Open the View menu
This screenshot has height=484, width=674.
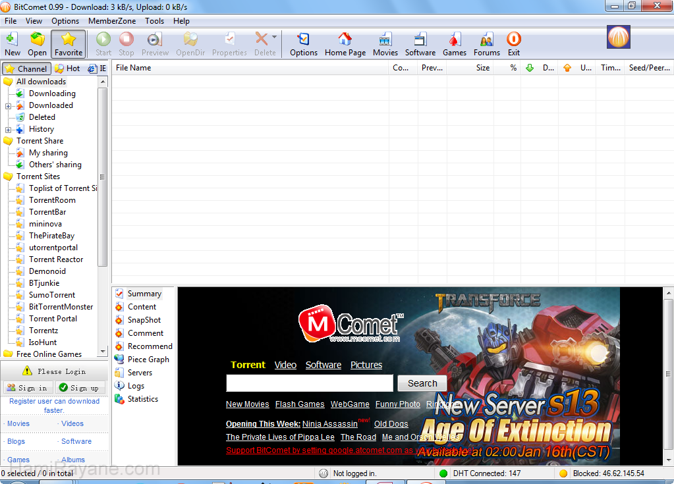click(34, 21)
